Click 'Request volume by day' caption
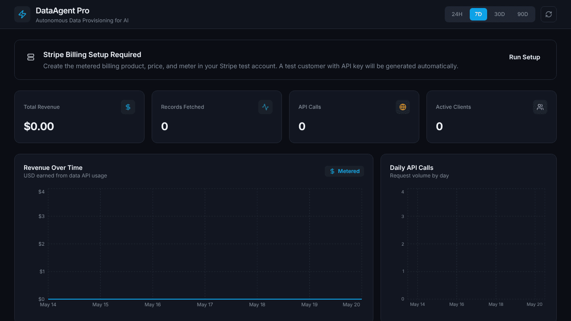571x321 pixels. pyautogui.click(x=419, y=176)
